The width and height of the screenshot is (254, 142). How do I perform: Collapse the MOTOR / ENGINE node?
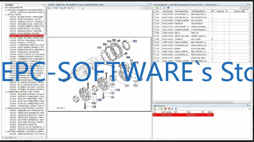click(6, 15)
